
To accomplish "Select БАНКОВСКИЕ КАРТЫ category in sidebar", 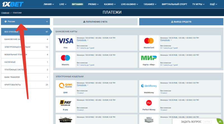I will pyautogui.click(x=25, y=39).
